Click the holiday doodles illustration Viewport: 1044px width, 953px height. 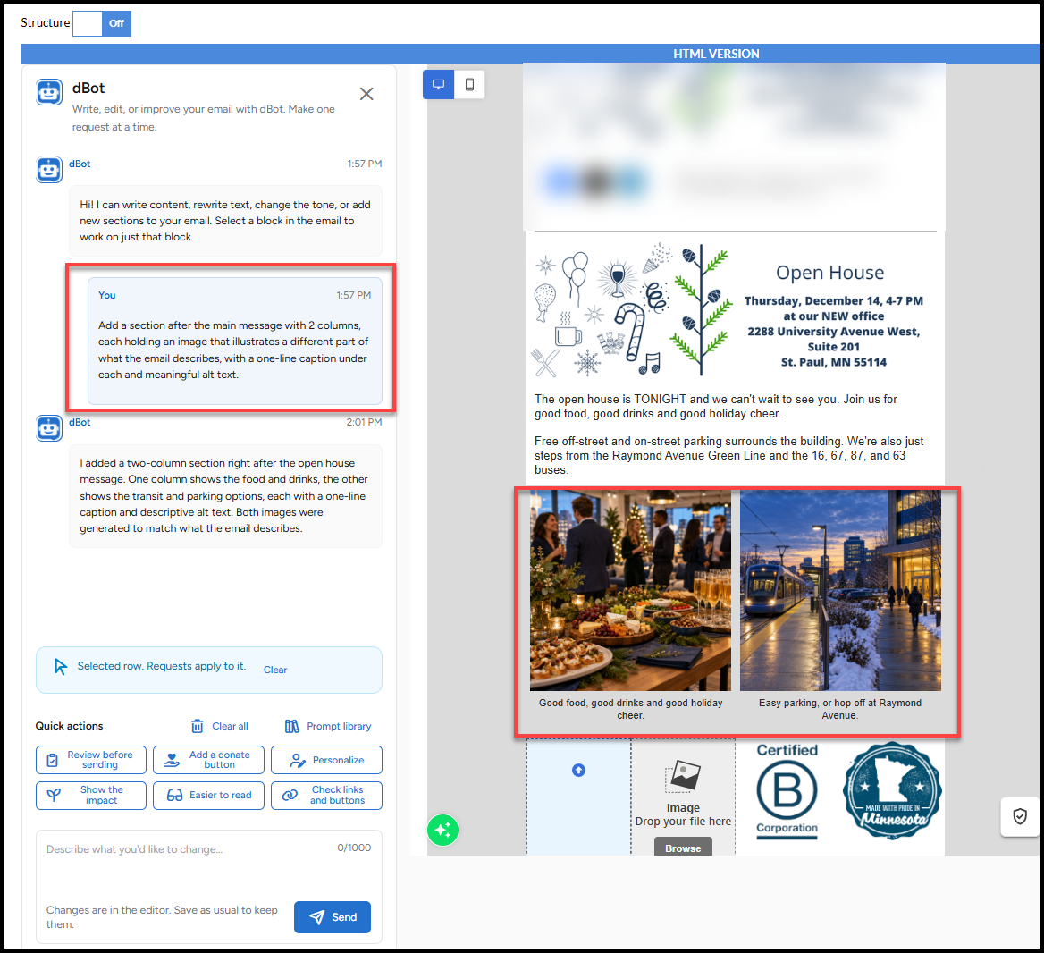point(630,309)
